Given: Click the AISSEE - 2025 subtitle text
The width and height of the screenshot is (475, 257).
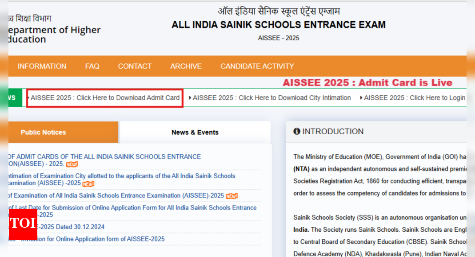Looking at the screenshot, I should pos(279,38).
